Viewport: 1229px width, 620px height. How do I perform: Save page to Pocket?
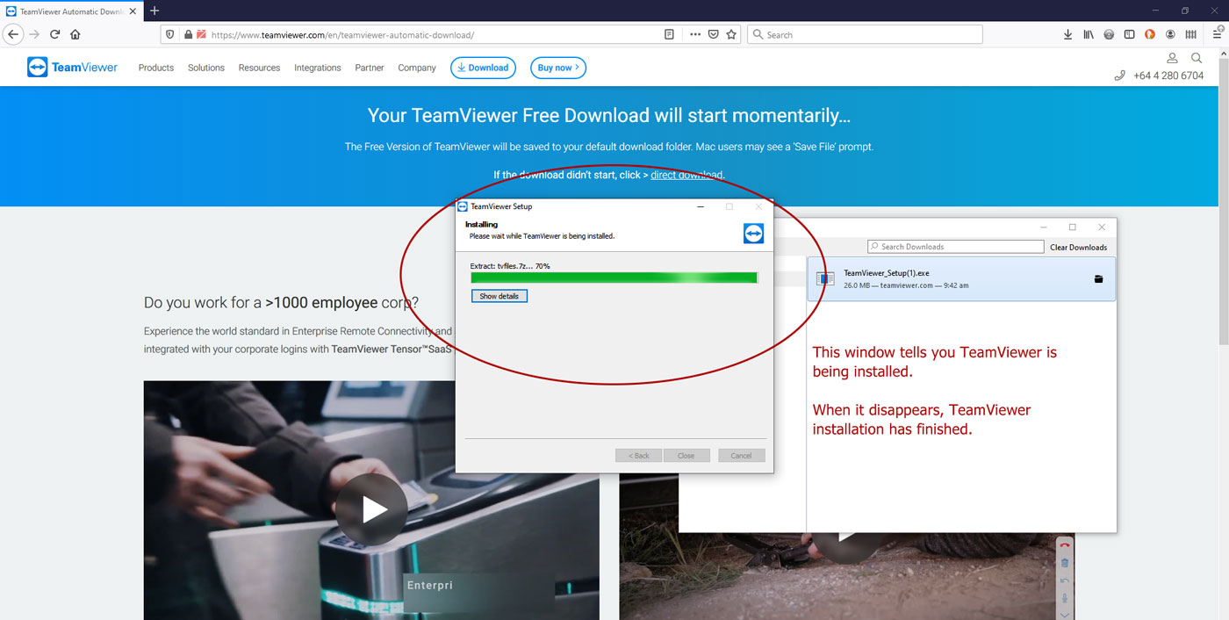click(x=714, y=34)
